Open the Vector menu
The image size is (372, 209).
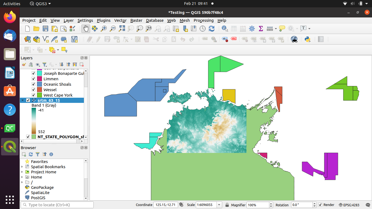coord(120,20)
